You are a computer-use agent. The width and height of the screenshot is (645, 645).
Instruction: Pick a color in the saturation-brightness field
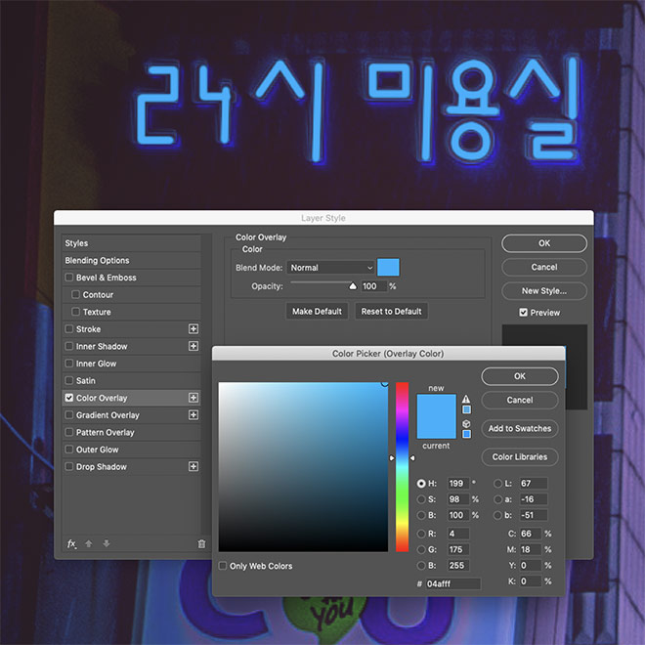coord(303,467)
